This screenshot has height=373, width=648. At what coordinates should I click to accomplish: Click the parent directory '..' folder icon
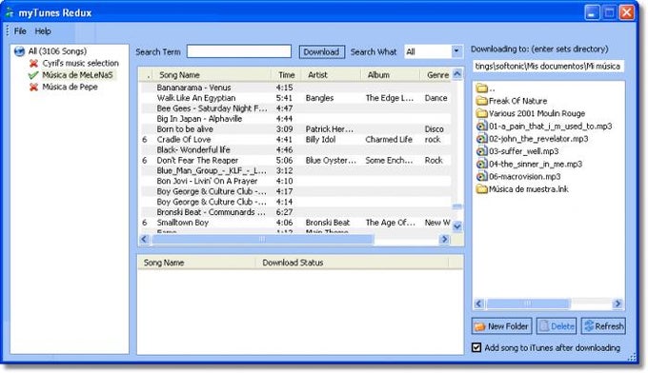481,88
